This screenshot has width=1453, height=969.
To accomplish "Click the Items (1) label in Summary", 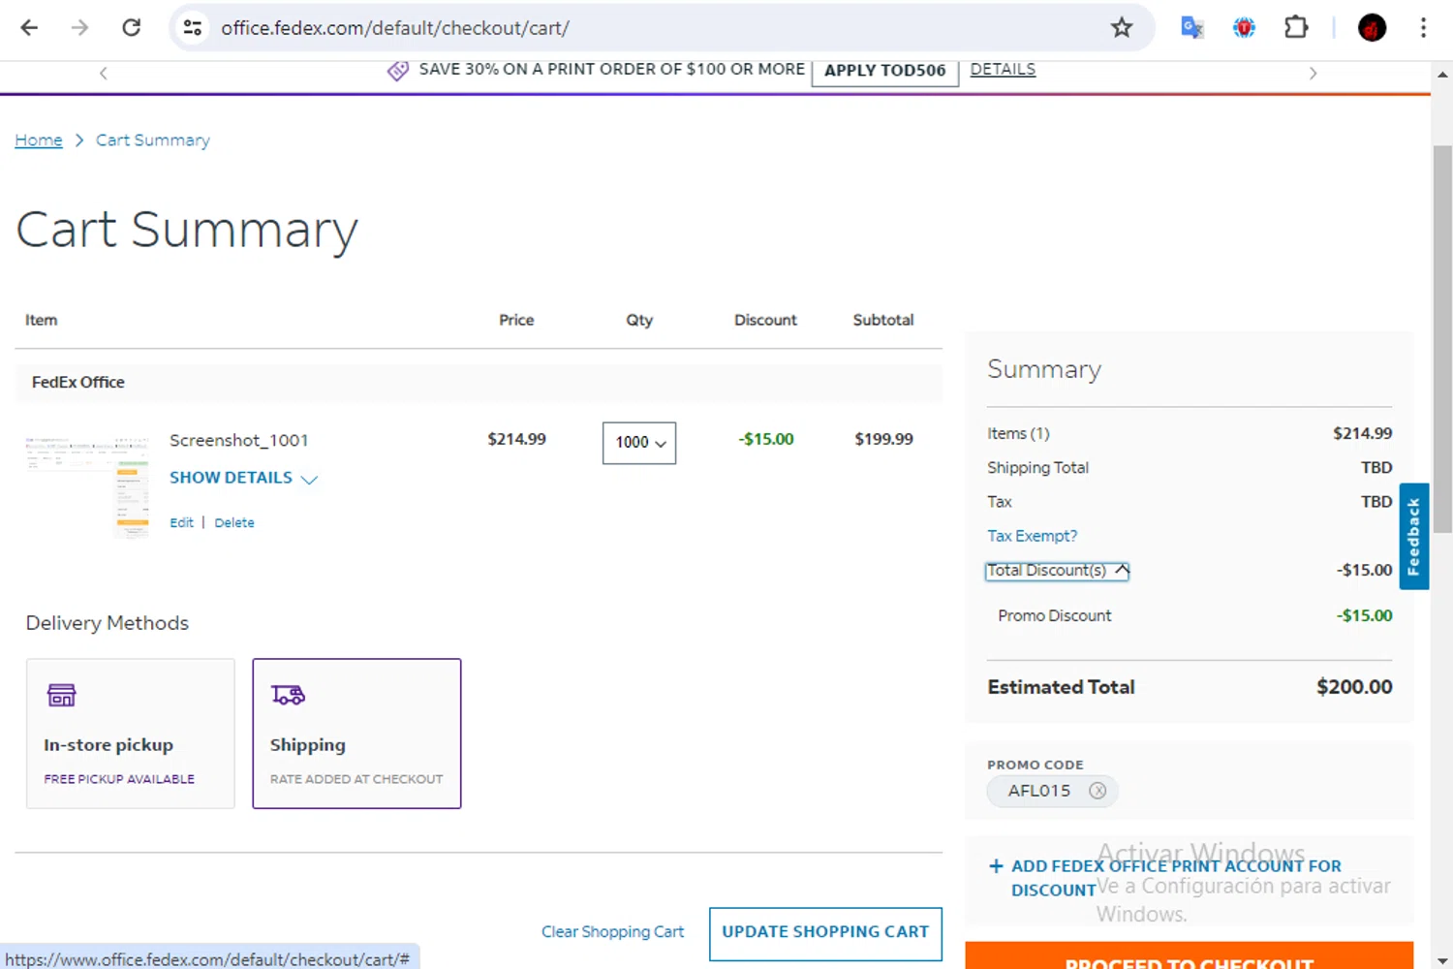I will [x=1018, y=434].
